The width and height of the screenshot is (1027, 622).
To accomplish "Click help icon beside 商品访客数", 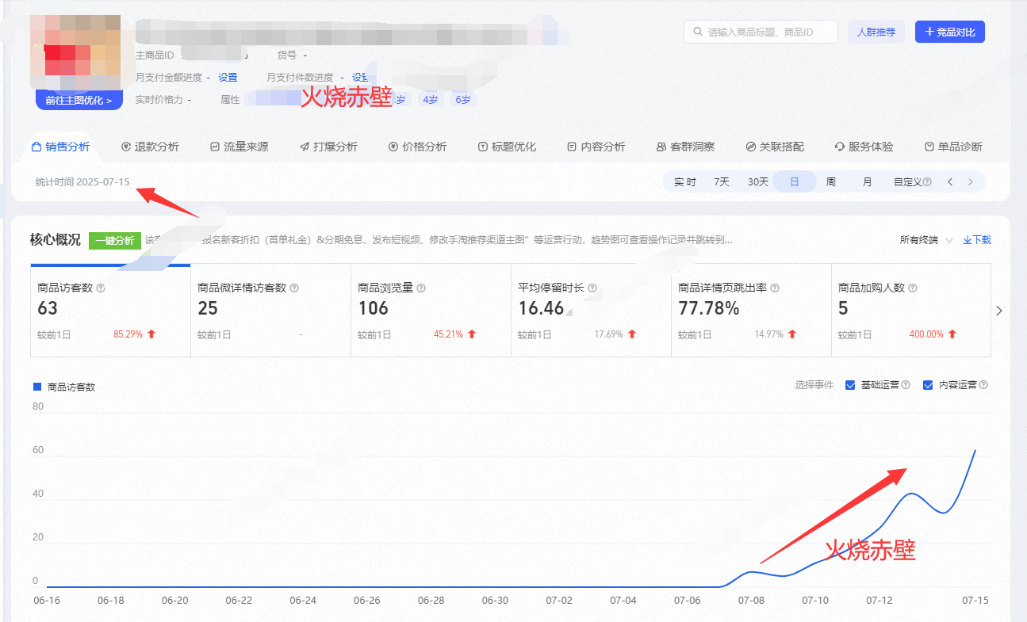I will click(101, 288).
